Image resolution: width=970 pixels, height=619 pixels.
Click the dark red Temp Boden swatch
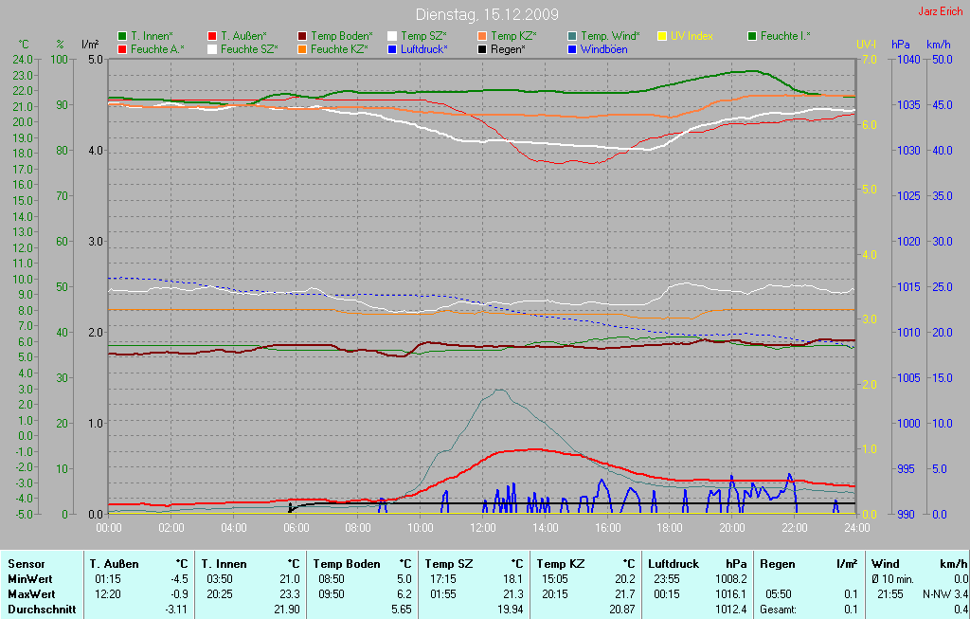point(302,37)
